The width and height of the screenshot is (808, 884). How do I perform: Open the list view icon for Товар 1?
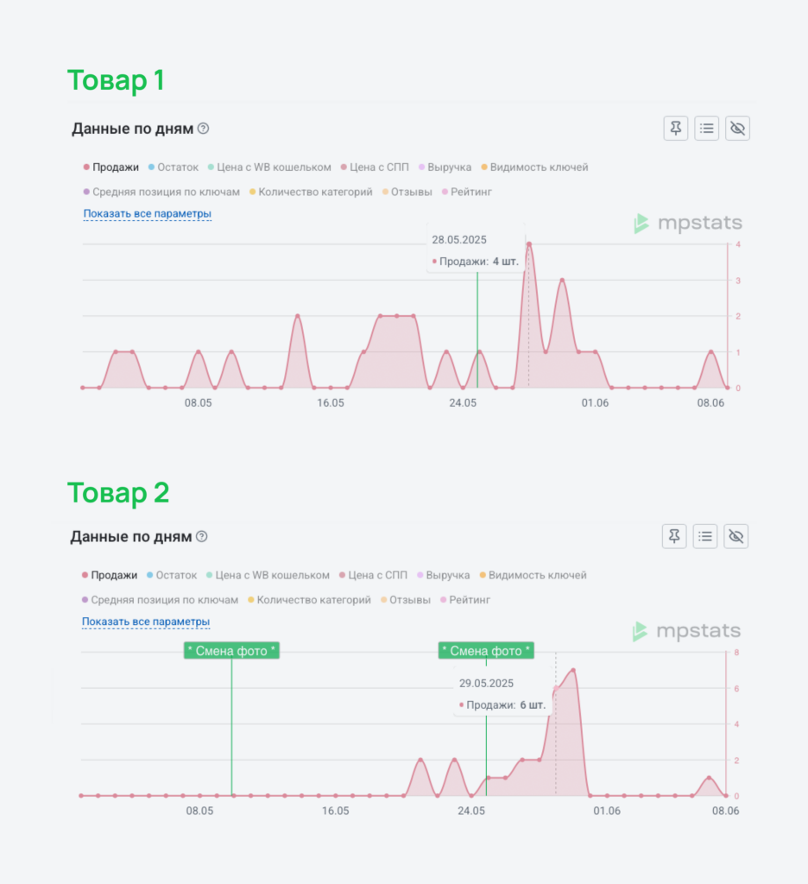pyautogui.click(x=707, y=129)
